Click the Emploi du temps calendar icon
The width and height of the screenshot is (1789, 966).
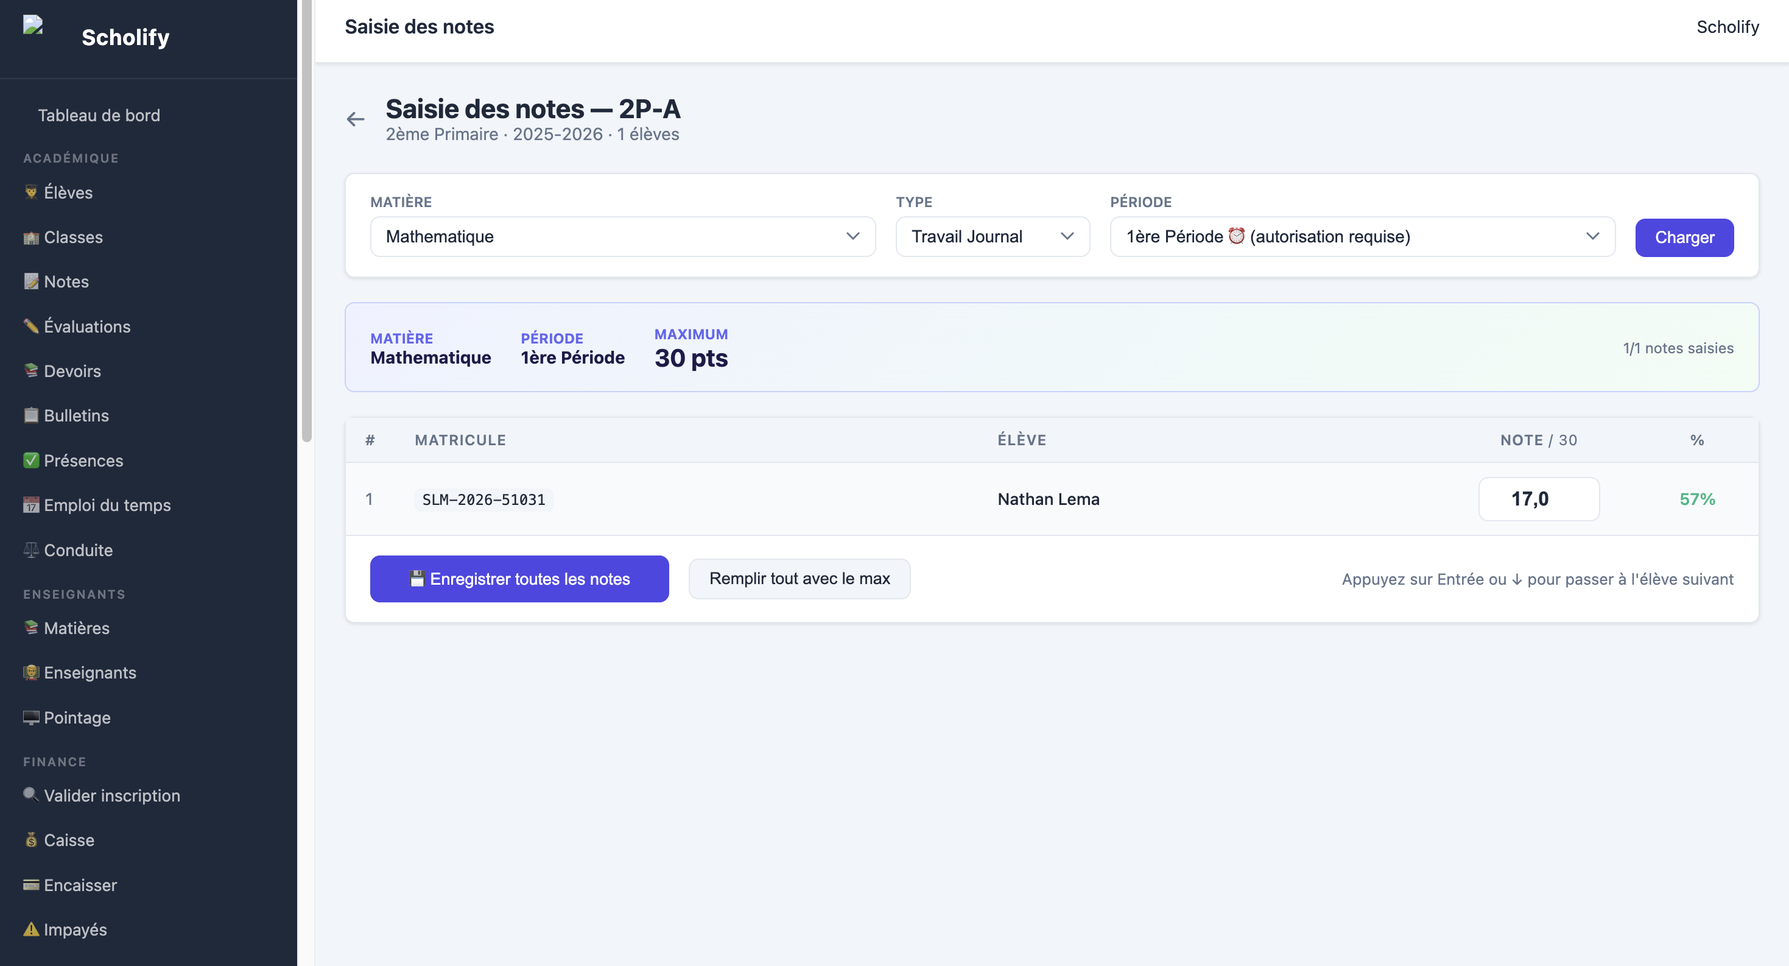tap(31, 505)
